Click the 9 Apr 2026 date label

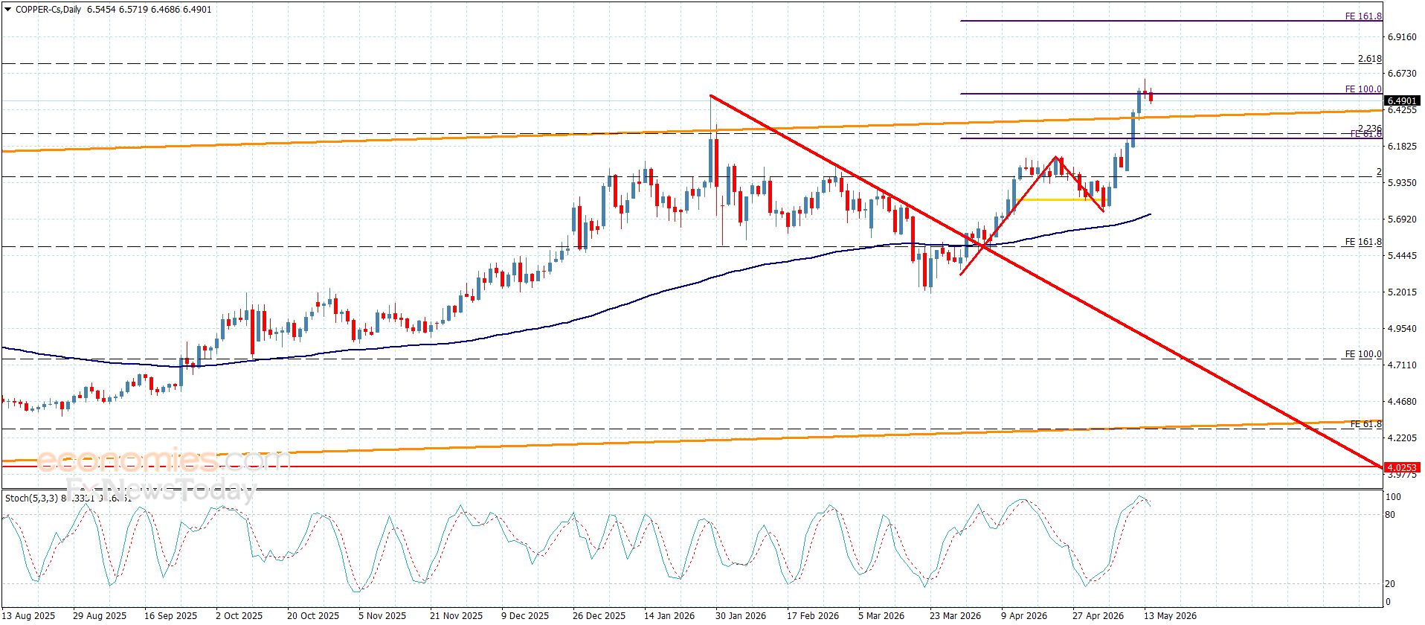1023,616
